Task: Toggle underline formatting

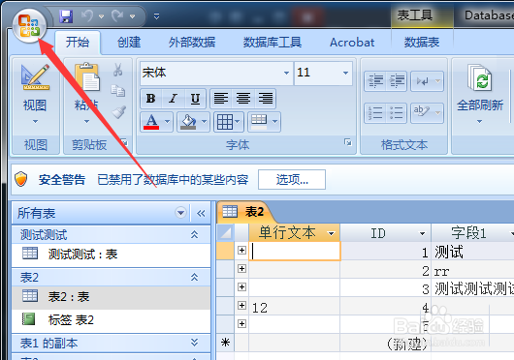Action: pyautogui.click(x=195, y=99)
